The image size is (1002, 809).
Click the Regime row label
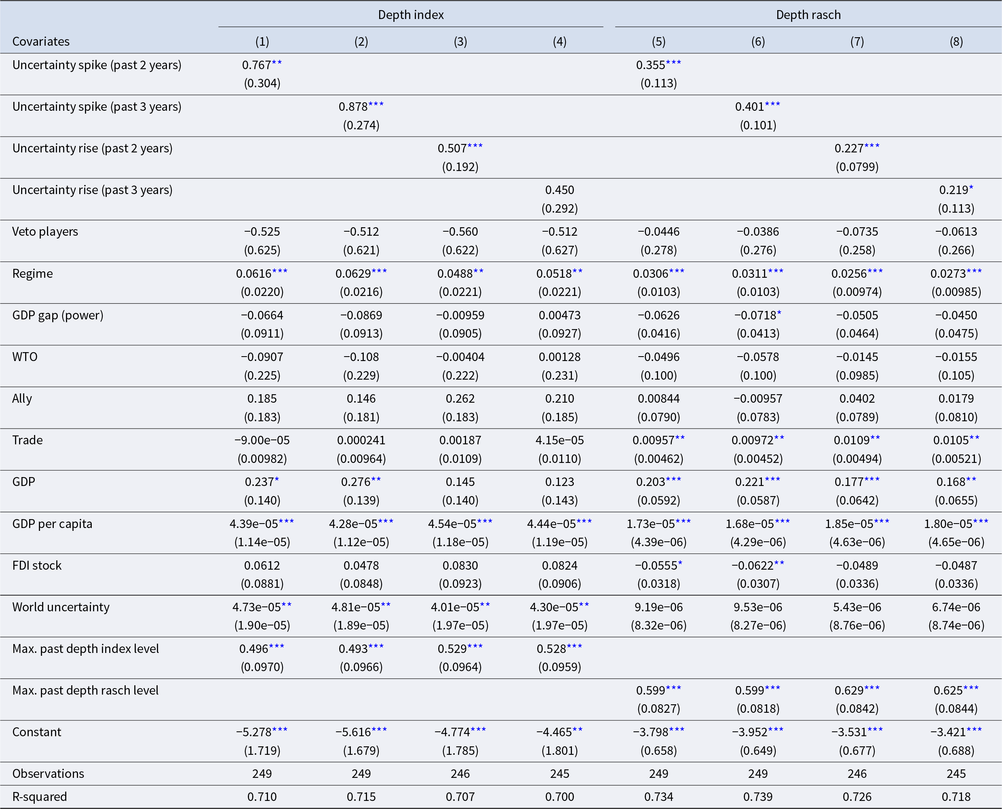coord(33,274)
